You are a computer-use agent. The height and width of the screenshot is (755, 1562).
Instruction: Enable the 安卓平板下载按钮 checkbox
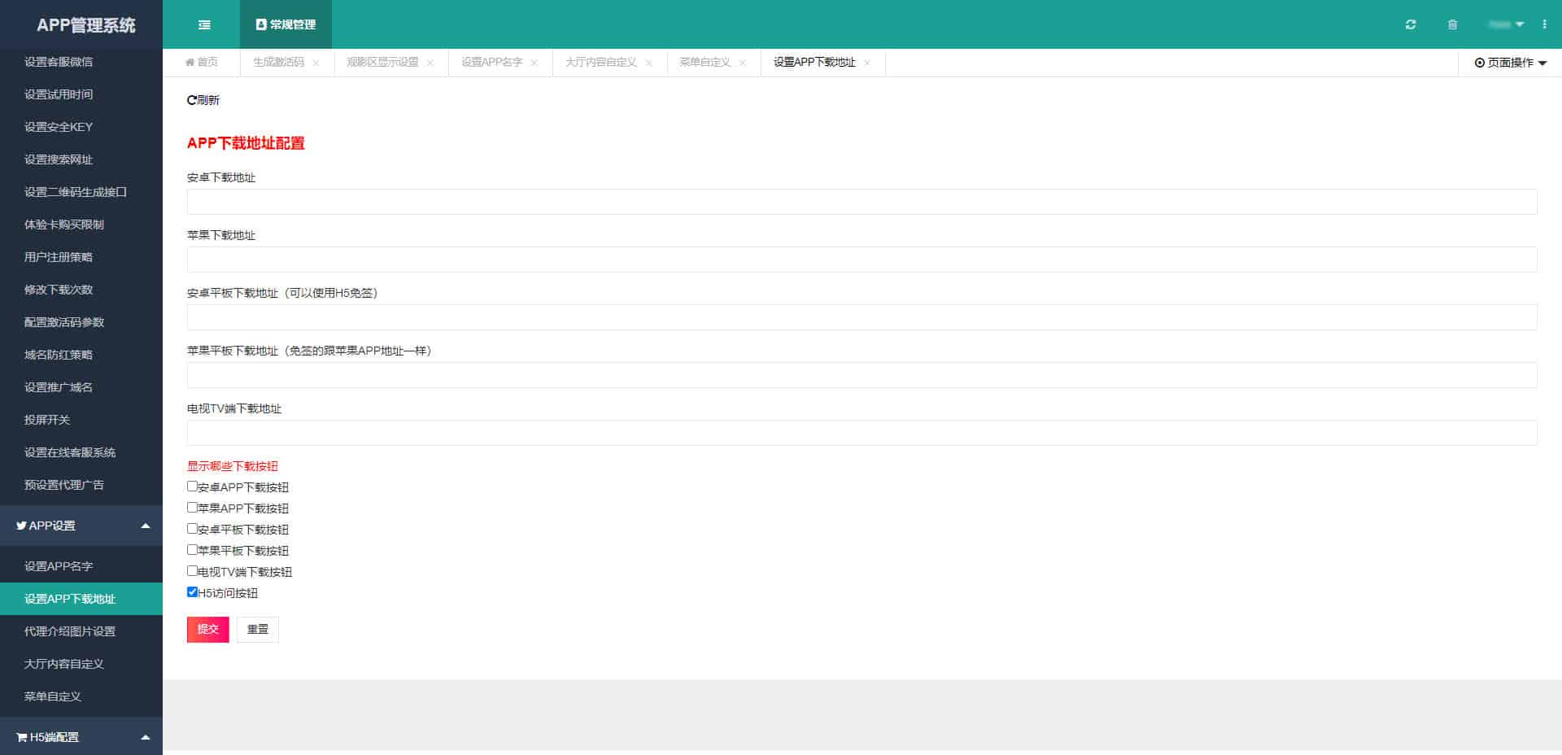coord(192,529)
